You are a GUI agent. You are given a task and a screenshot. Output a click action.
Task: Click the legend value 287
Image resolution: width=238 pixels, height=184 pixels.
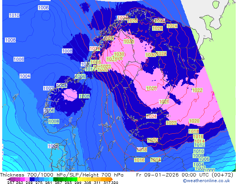point(58,182)
